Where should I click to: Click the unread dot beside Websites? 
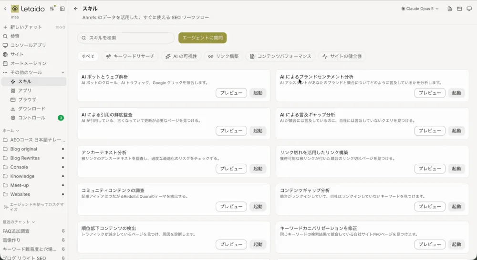point(63,194)
